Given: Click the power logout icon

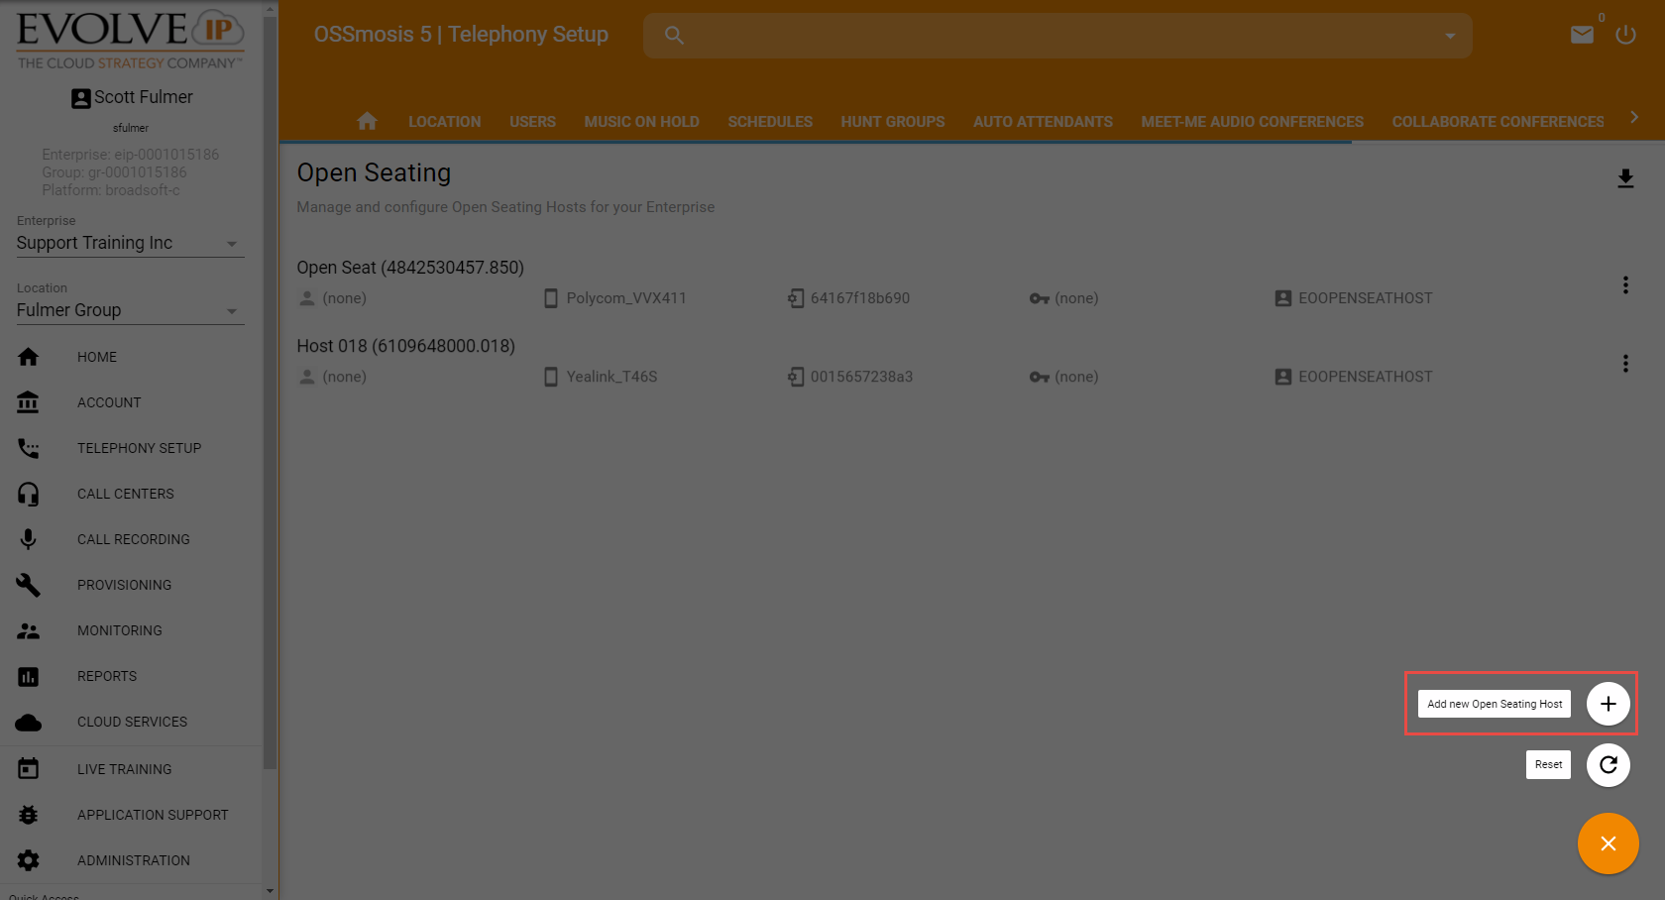Looking at the screenshot, I should click(x=1625, y=35).
